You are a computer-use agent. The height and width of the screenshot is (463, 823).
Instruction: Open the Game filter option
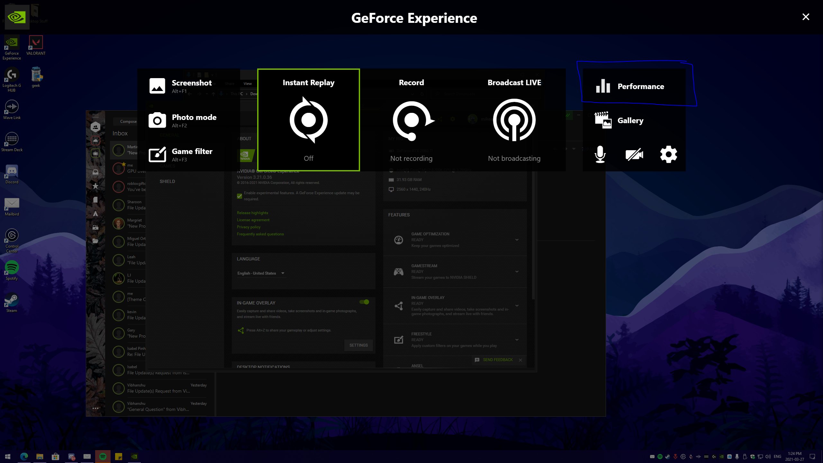coord(188,155)
